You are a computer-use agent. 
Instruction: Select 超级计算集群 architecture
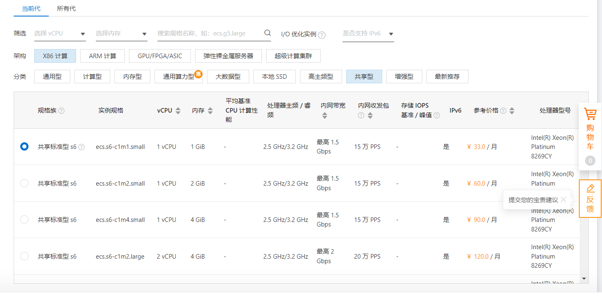(x=293, y=56)
